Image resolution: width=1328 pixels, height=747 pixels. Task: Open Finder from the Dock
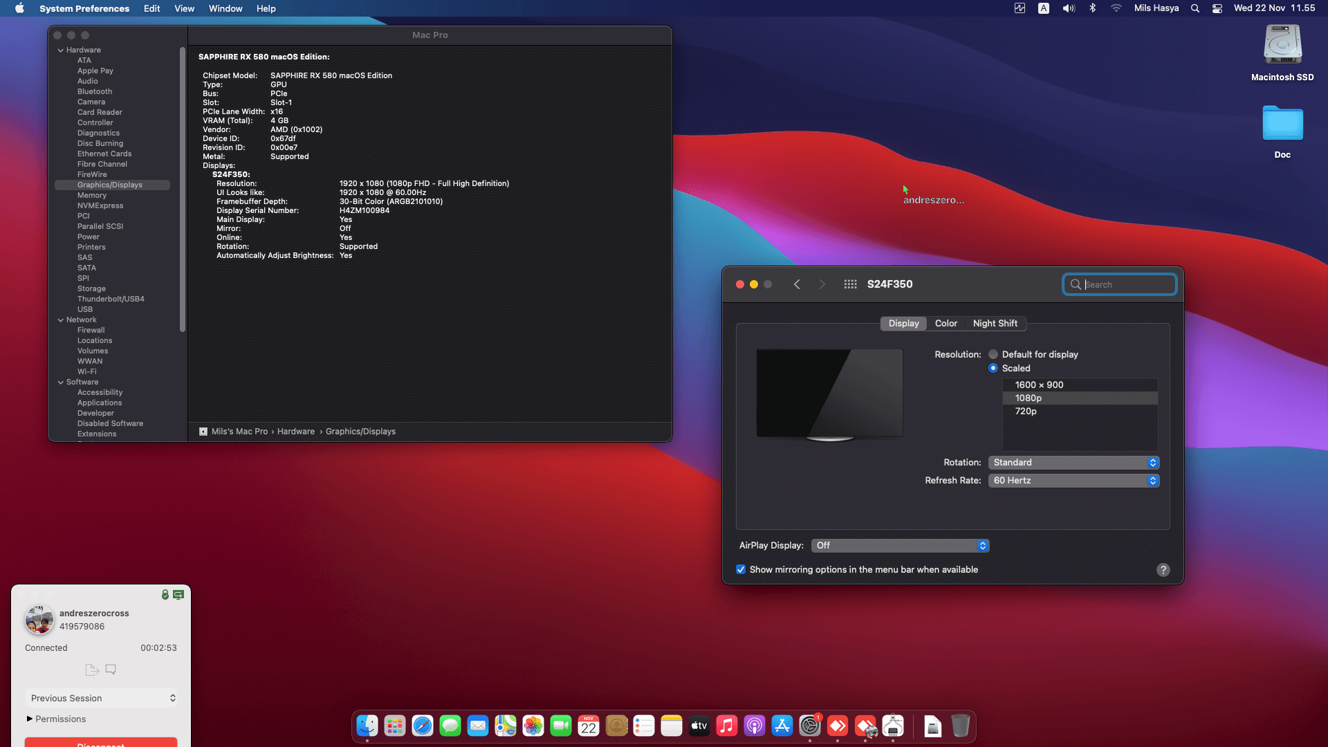pos(367,726)
